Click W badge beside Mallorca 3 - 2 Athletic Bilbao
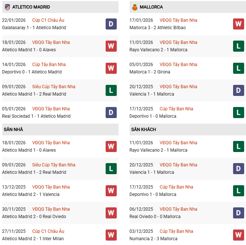 [239, 24]
